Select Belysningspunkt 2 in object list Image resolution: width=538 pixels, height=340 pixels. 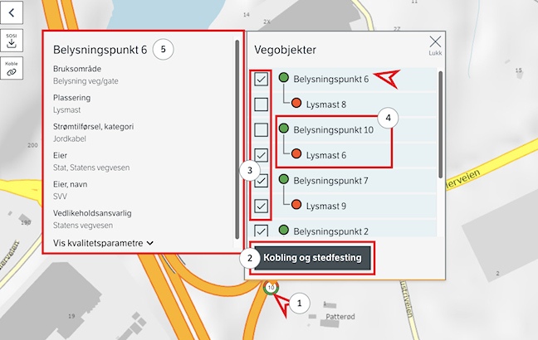[x=330, y=231]
